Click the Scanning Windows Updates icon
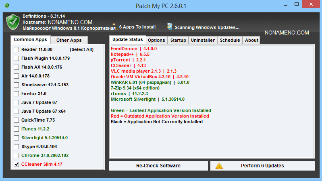This screenshot has width=322, height=181. pos(170,27)
